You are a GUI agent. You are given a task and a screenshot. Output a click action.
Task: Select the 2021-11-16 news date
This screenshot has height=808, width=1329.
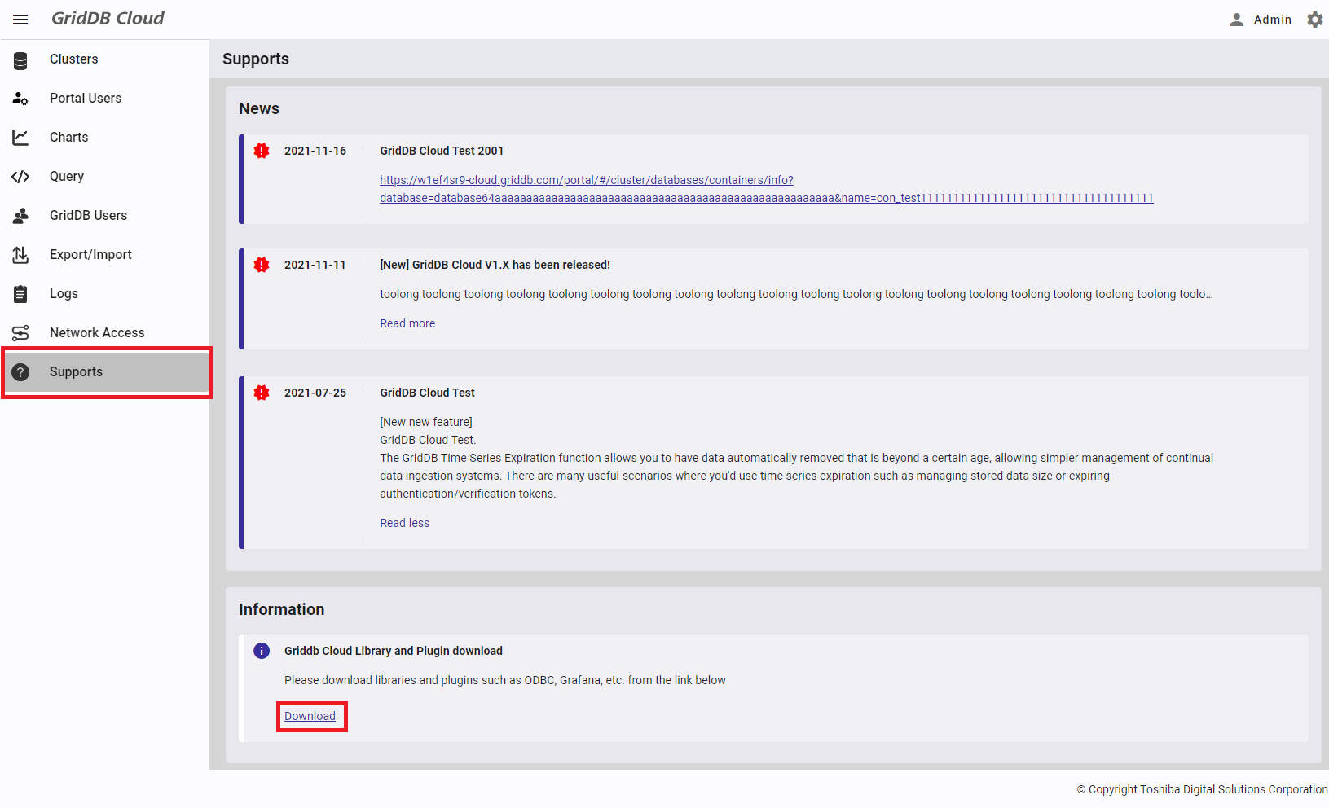click(x=315, y=151)
